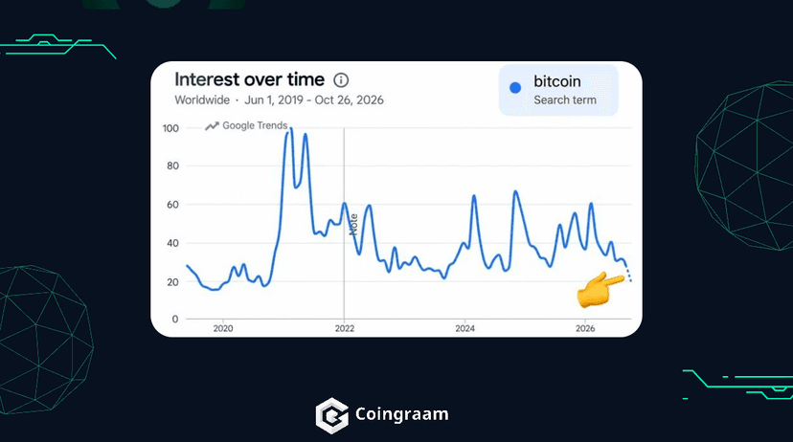Click the vertical Note marker line

[344, 223]
